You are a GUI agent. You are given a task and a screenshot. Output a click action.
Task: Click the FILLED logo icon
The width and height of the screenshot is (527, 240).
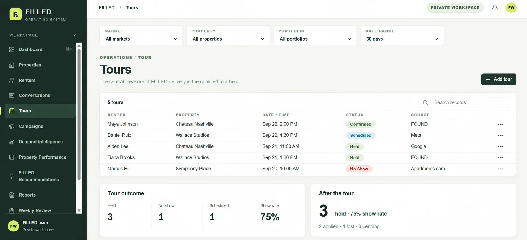point(15,14)
